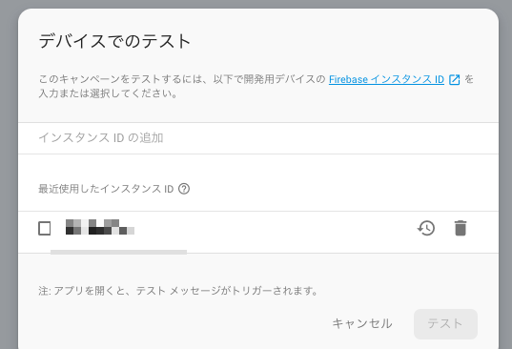
Task: Click empty space in the recent instance row
Action: tap(275, 229)
